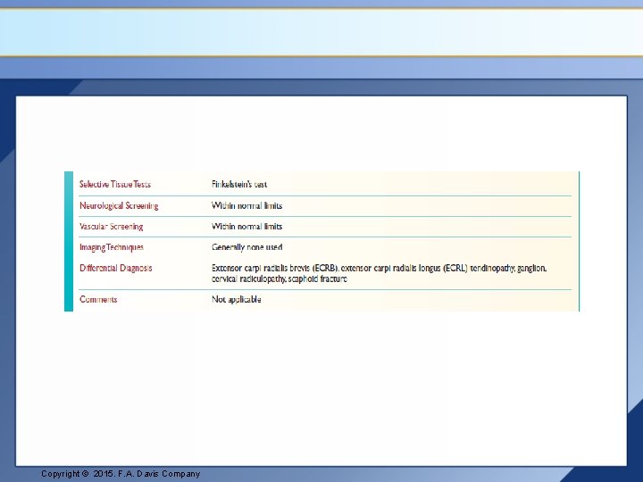Viewport: 643px width, 482px height.
Task: Click the 'Generally none used' text
Action: (x=246, y=247)
